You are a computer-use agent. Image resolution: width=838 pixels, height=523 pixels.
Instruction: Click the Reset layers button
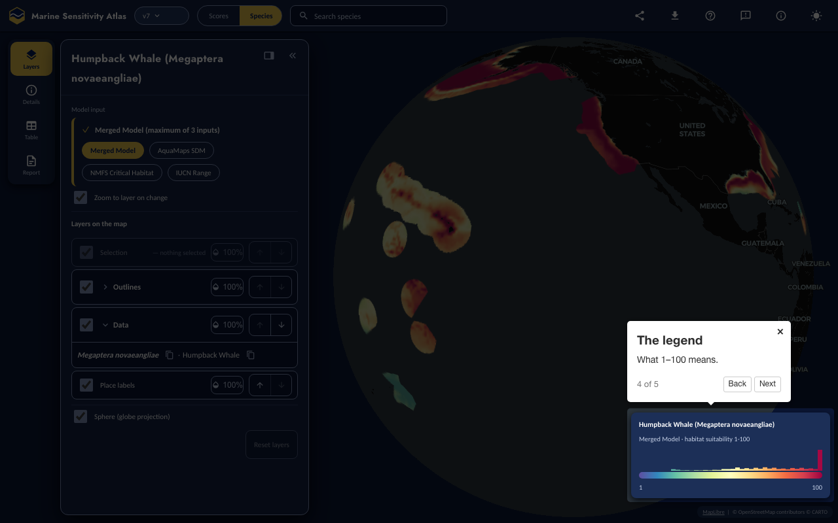(272, 445)
